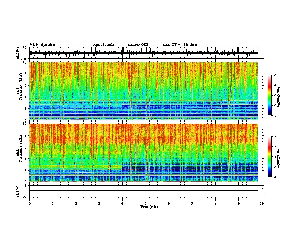295x228 pixels.
Task: Click the time axis tick label "2"
Action: (76, 203)
